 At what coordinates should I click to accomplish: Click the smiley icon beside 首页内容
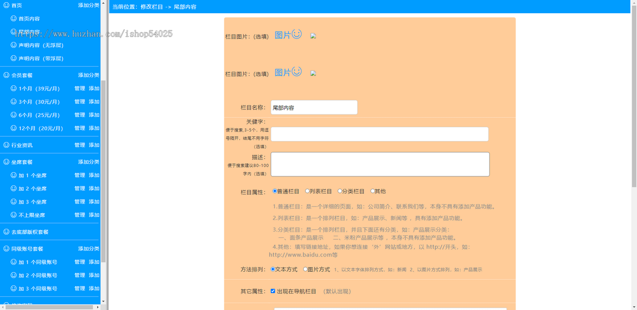coord(14,19)
